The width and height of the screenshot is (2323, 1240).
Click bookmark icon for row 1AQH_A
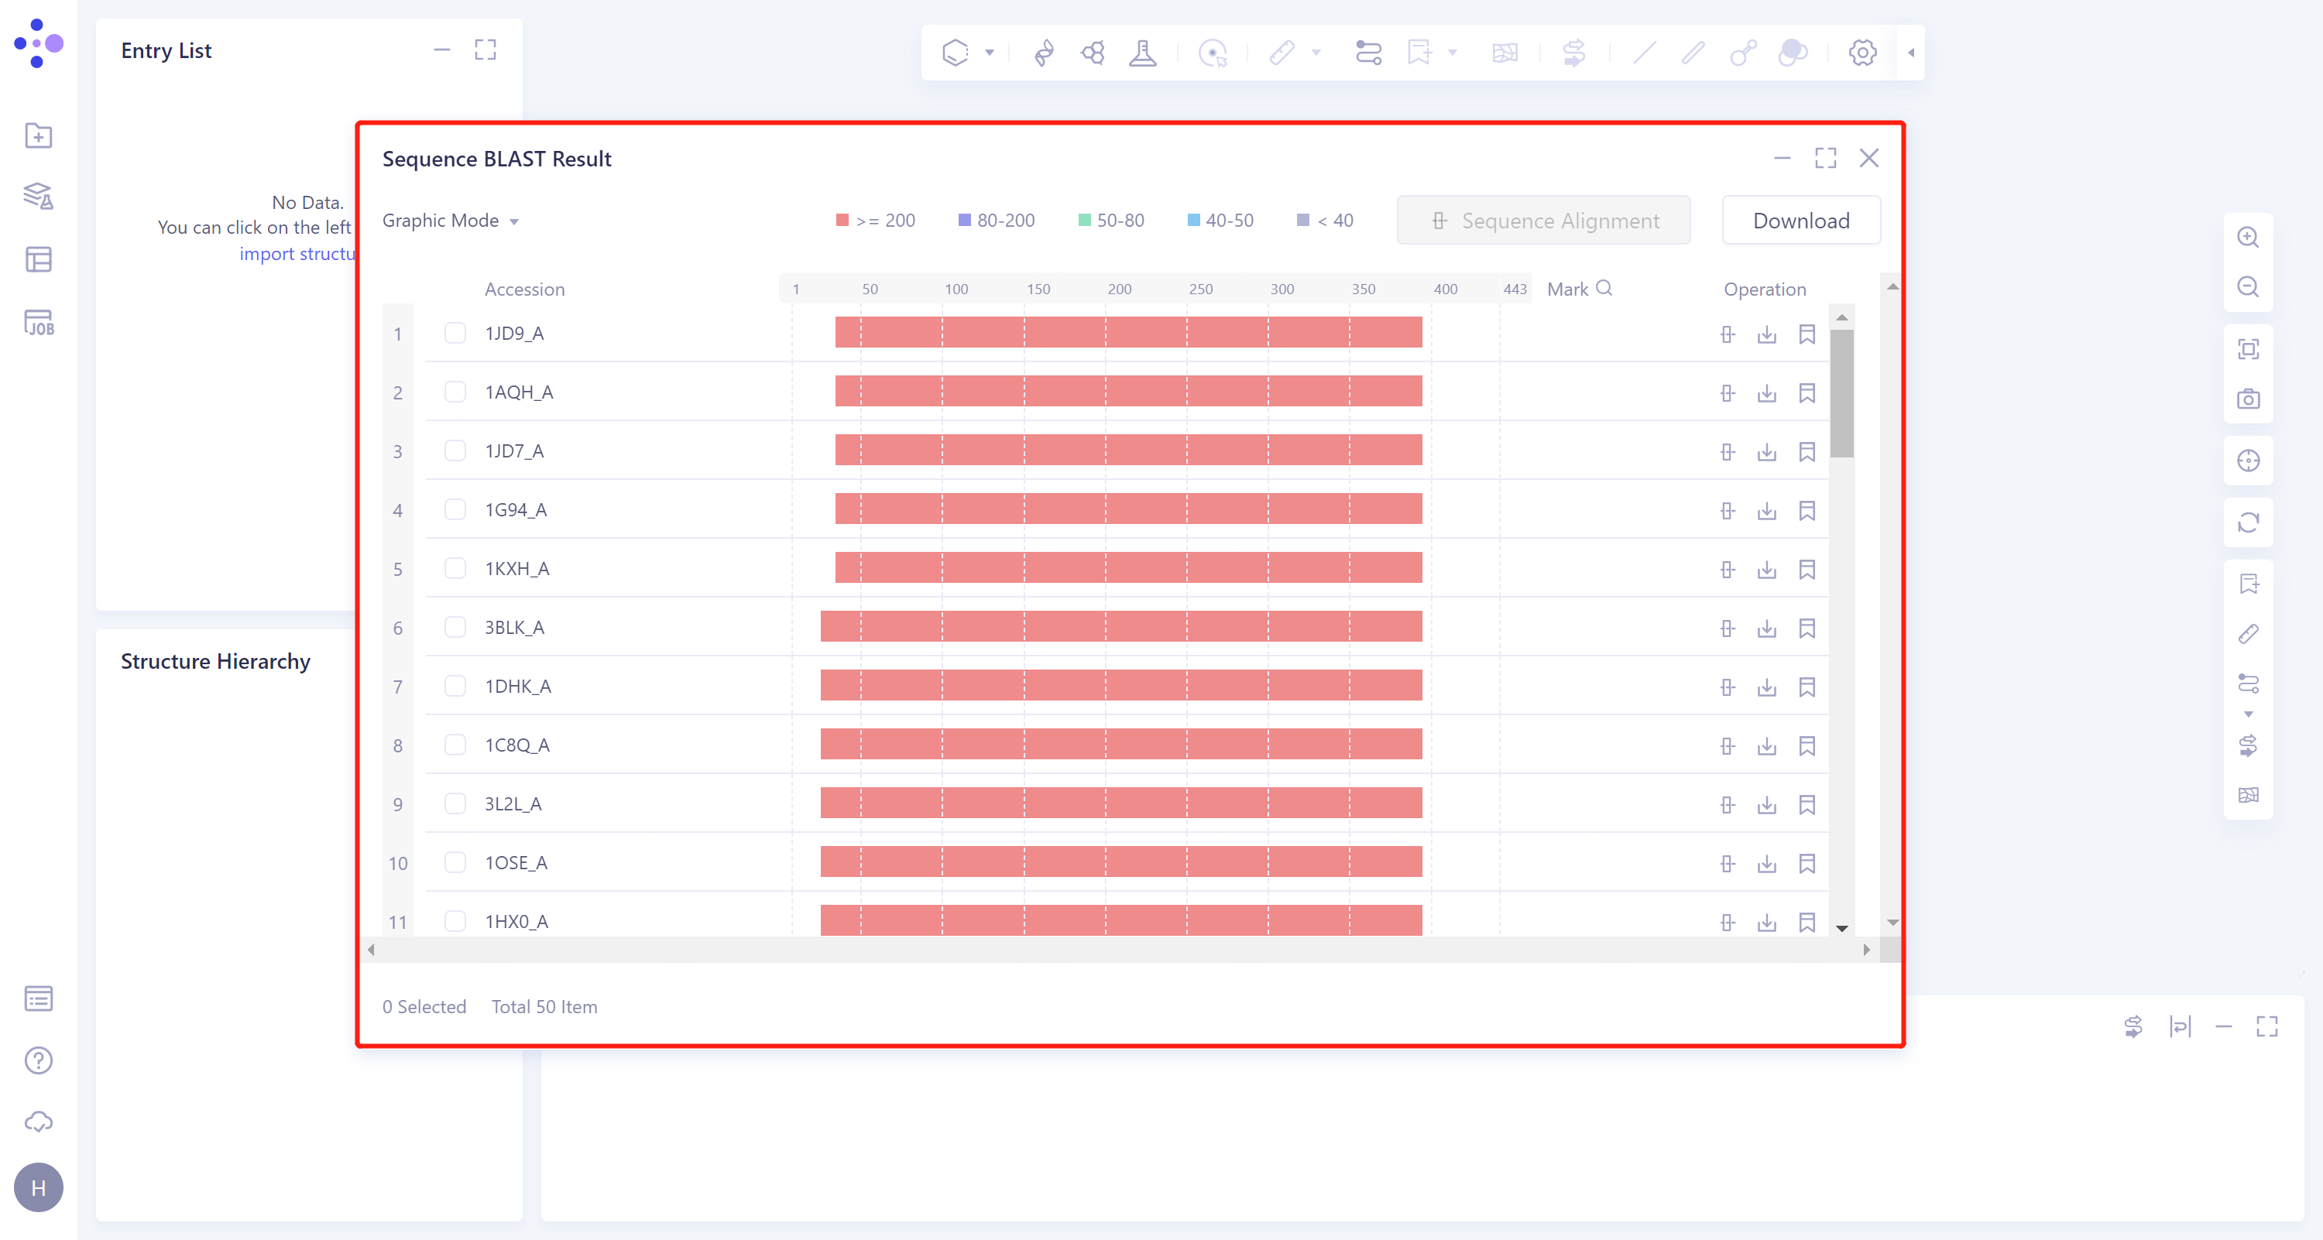pyautogui.click(x=1807, y=393)
